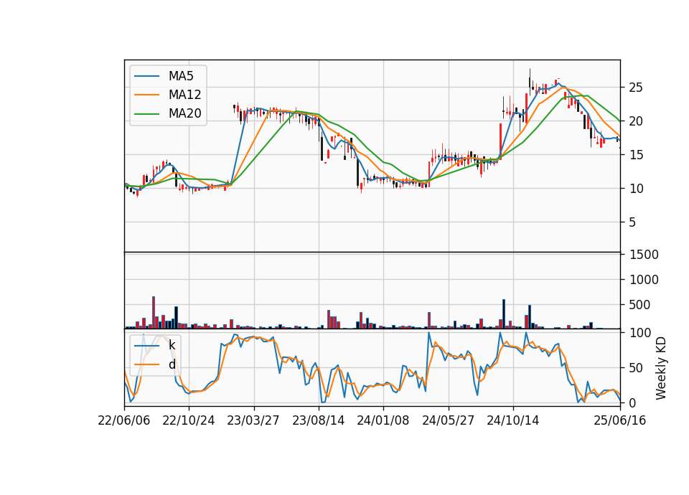The image size is (689, 495).
Task: Click the KD axis value 50
Action: (x=635, y=368)
